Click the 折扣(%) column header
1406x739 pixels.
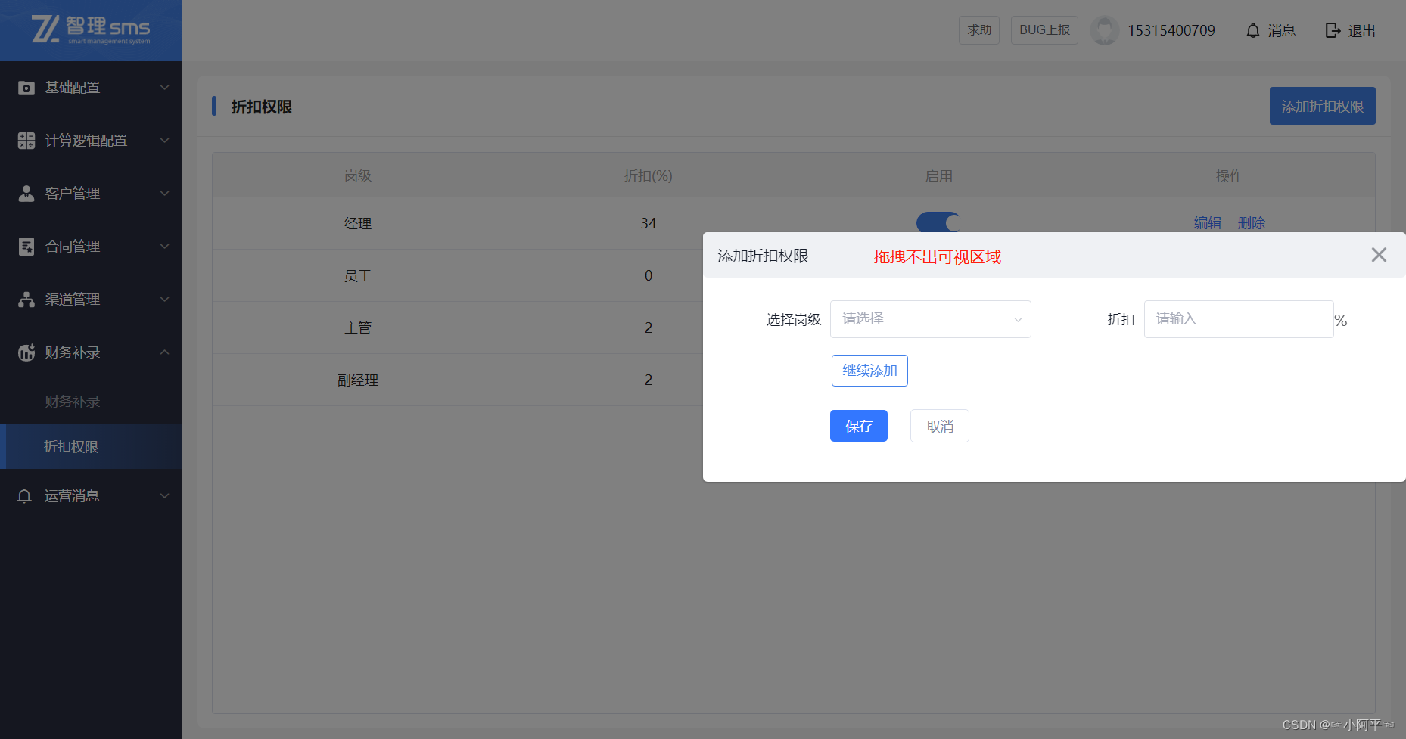click(x=649, y=176)
